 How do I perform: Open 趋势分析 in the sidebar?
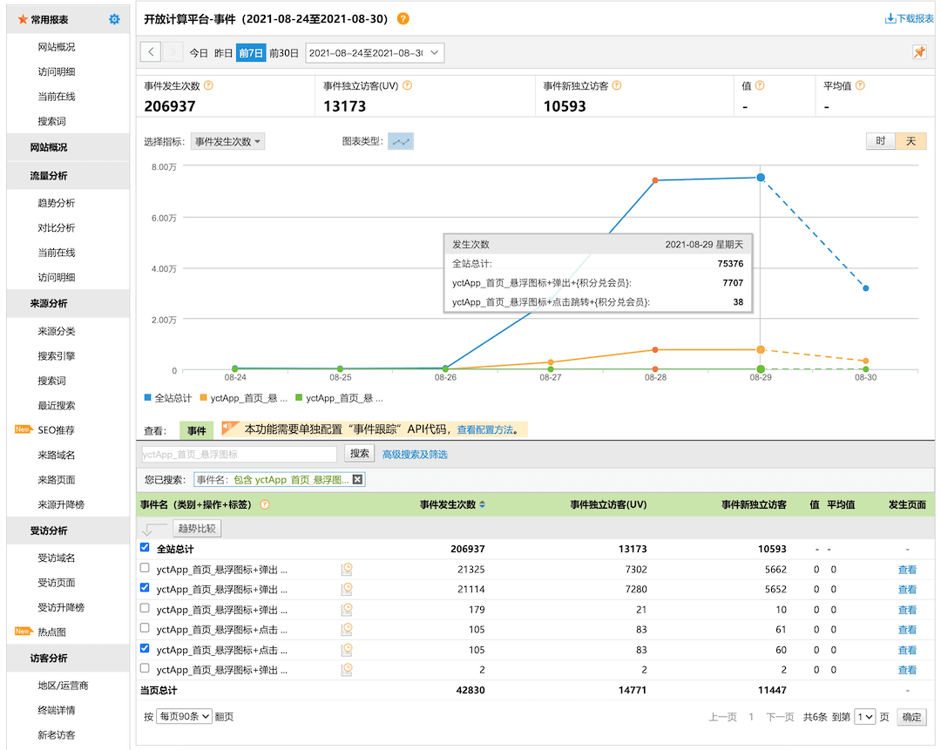[57, 203]
